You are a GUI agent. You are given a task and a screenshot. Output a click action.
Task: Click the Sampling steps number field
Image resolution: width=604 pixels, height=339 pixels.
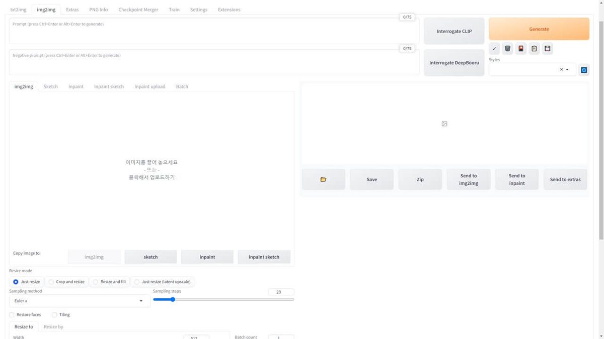(281, 292)
